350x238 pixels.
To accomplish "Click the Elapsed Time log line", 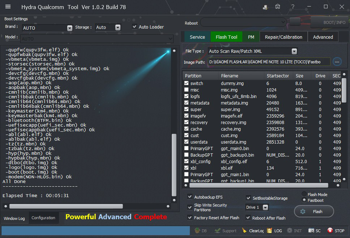I will coord(36,196).
